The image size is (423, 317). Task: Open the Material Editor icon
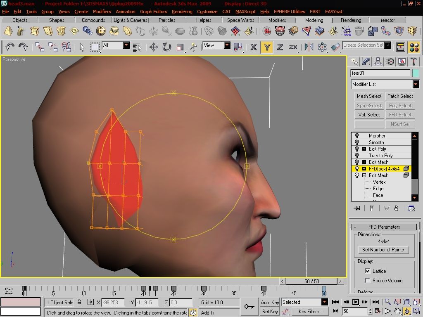(x=414, y=47)
